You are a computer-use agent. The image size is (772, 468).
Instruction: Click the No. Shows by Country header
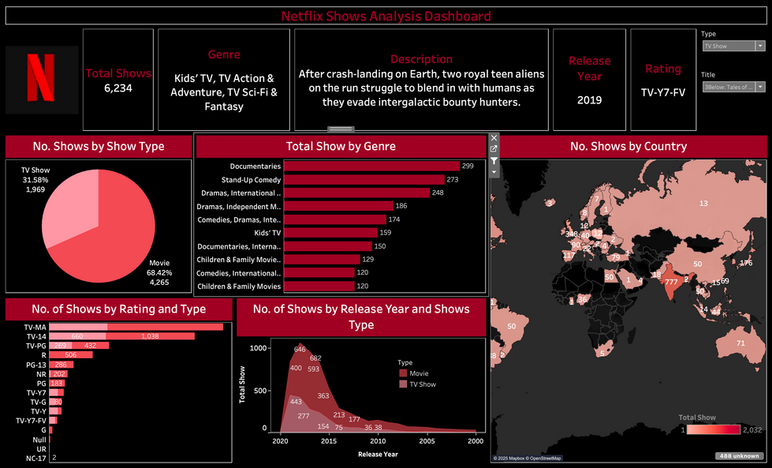[628, 146]
